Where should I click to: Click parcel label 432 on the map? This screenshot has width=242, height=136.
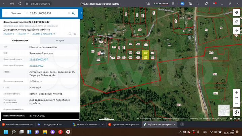click(146, 45)
